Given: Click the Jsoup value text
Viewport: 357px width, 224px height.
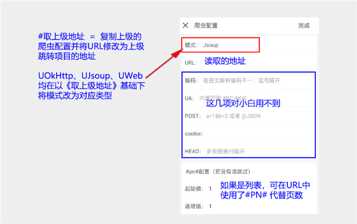Looking at the screenshot, I should (x=211, y=45).
